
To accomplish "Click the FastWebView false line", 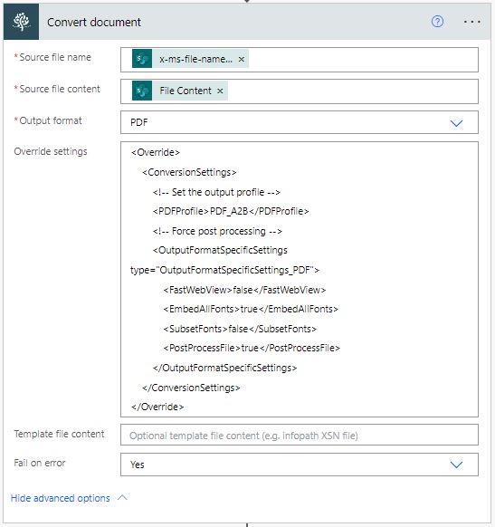I will (x=244, y=290).
